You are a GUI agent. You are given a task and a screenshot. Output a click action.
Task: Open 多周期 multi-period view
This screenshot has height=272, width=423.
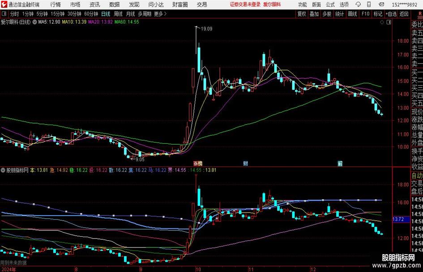144,14
